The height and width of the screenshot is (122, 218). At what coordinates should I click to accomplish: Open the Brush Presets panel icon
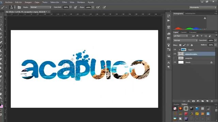(169, 49)
